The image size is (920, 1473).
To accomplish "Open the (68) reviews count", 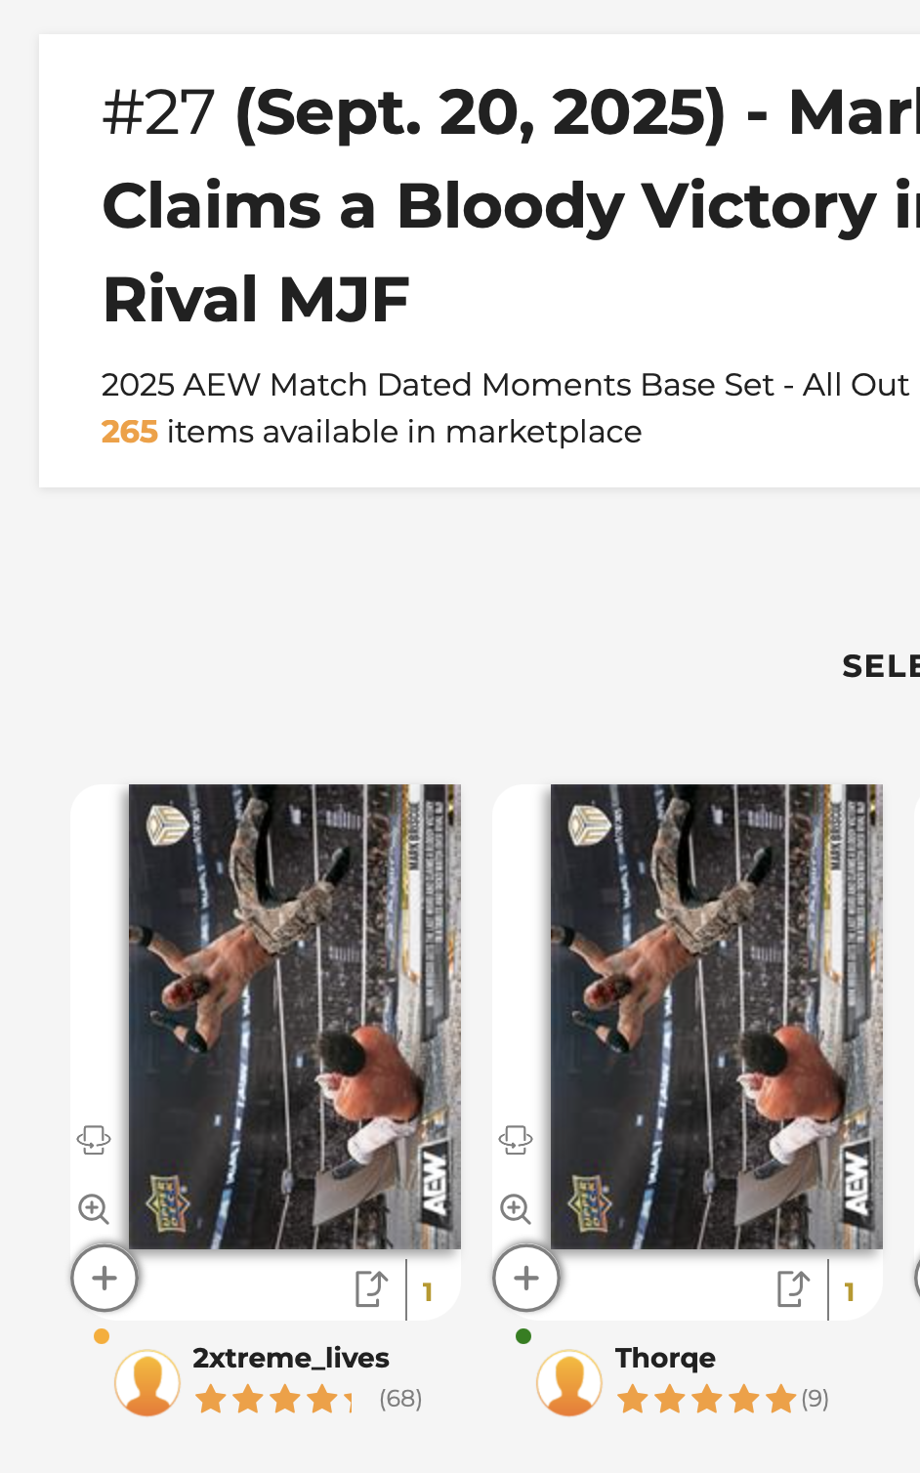I will tap(400, 1400).
